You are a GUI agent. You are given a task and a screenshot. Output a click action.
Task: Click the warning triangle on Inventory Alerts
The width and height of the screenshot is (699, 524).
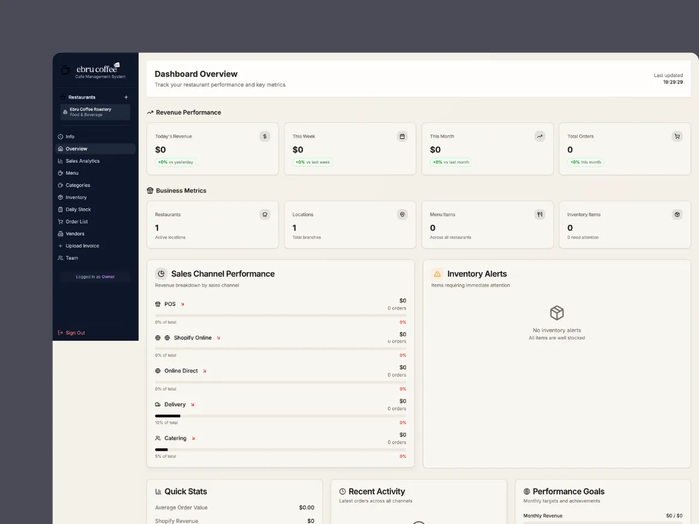pyautogui.click(x=437, y=273)
